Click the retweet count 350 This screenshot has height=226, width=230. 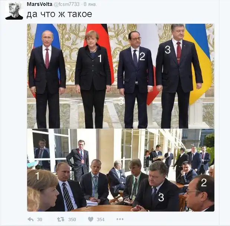(72, 219)
